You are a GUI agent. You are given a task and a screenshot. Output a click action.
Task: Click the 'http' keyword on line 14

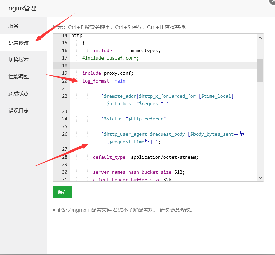coord(77,36)
